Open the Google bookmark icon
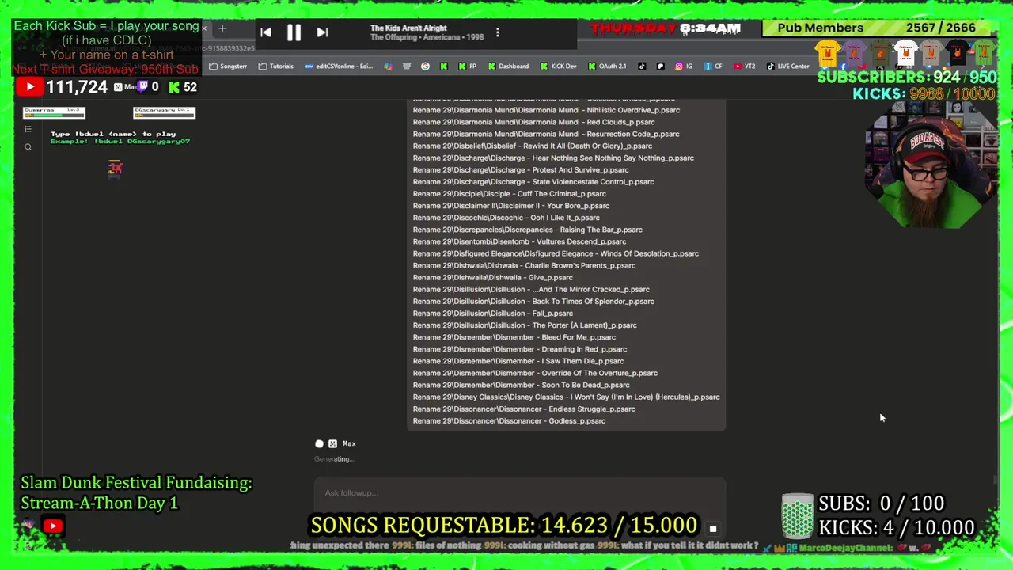 click(x=425, y=66)
